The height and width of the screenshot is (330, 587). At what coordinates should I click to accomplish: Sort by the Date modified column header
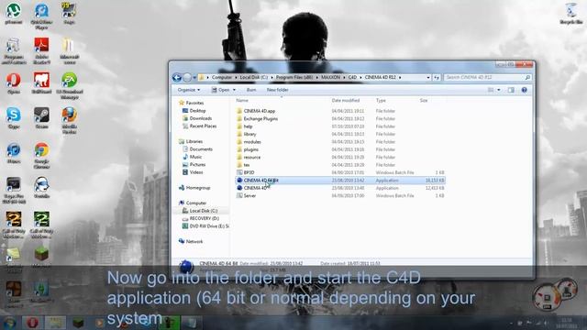pyautogui.click(x=346, y=100)
